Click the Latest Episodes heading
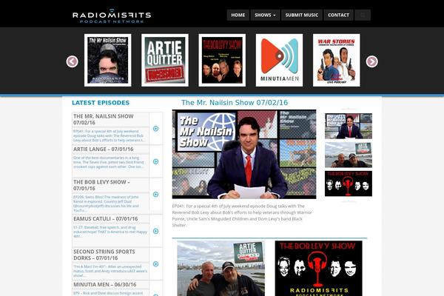The image size is (444, 296). click(x=101, y=103)
